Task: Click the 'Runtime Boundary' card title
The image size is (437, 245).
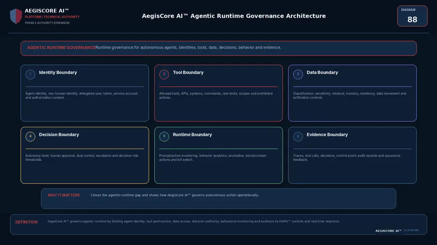Action: click(x=192, y=135)
